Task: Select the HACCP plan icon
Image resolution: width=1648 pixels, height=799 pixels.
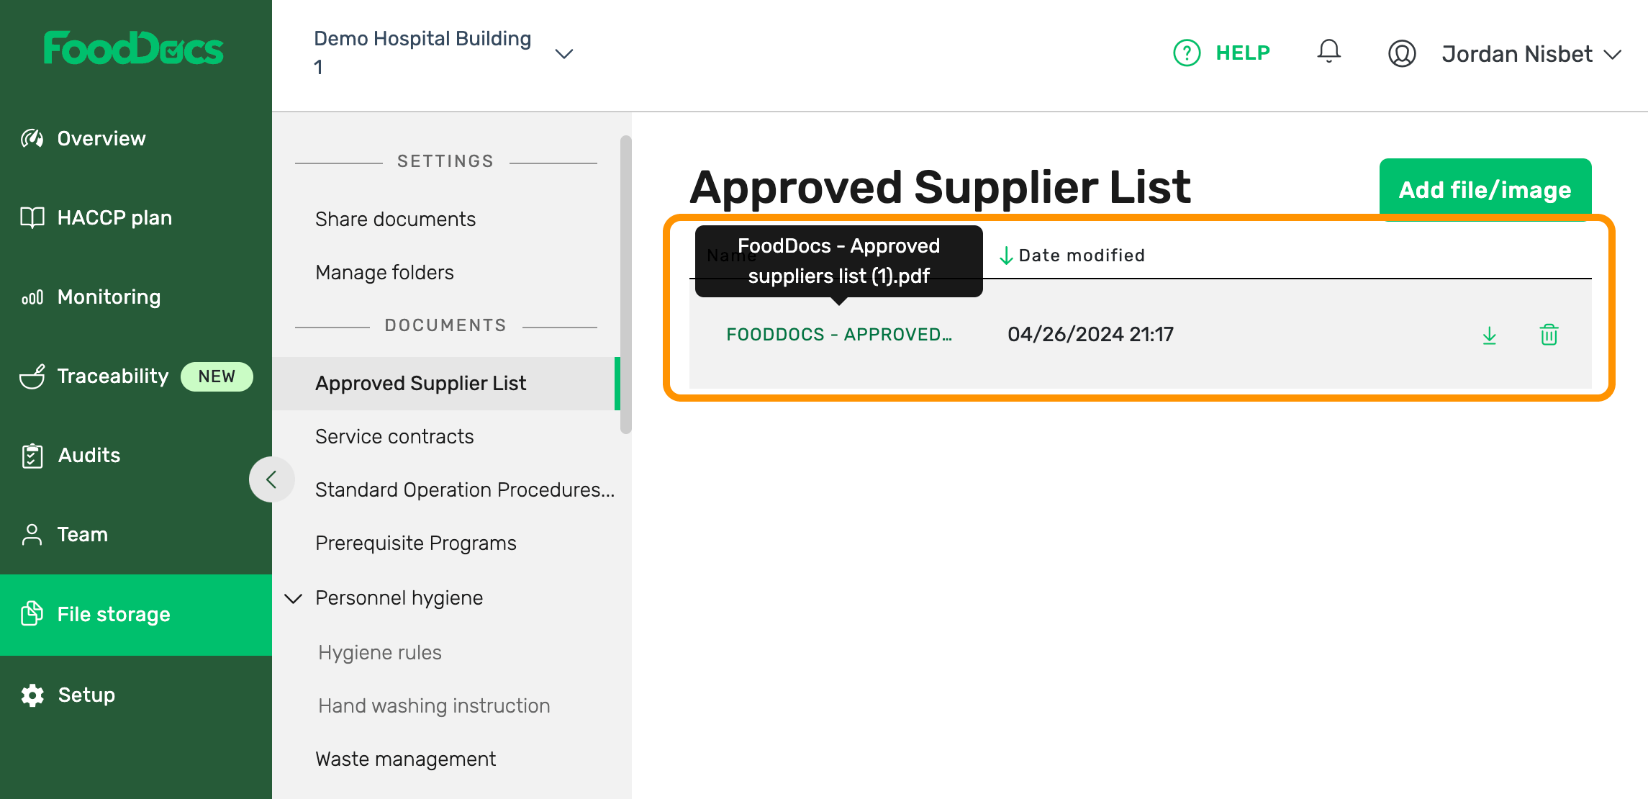Action: click(x=31, y=217)
